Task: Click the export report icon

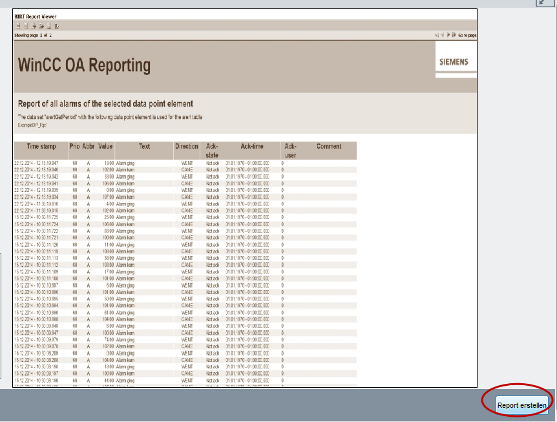Action: point(41,26)
